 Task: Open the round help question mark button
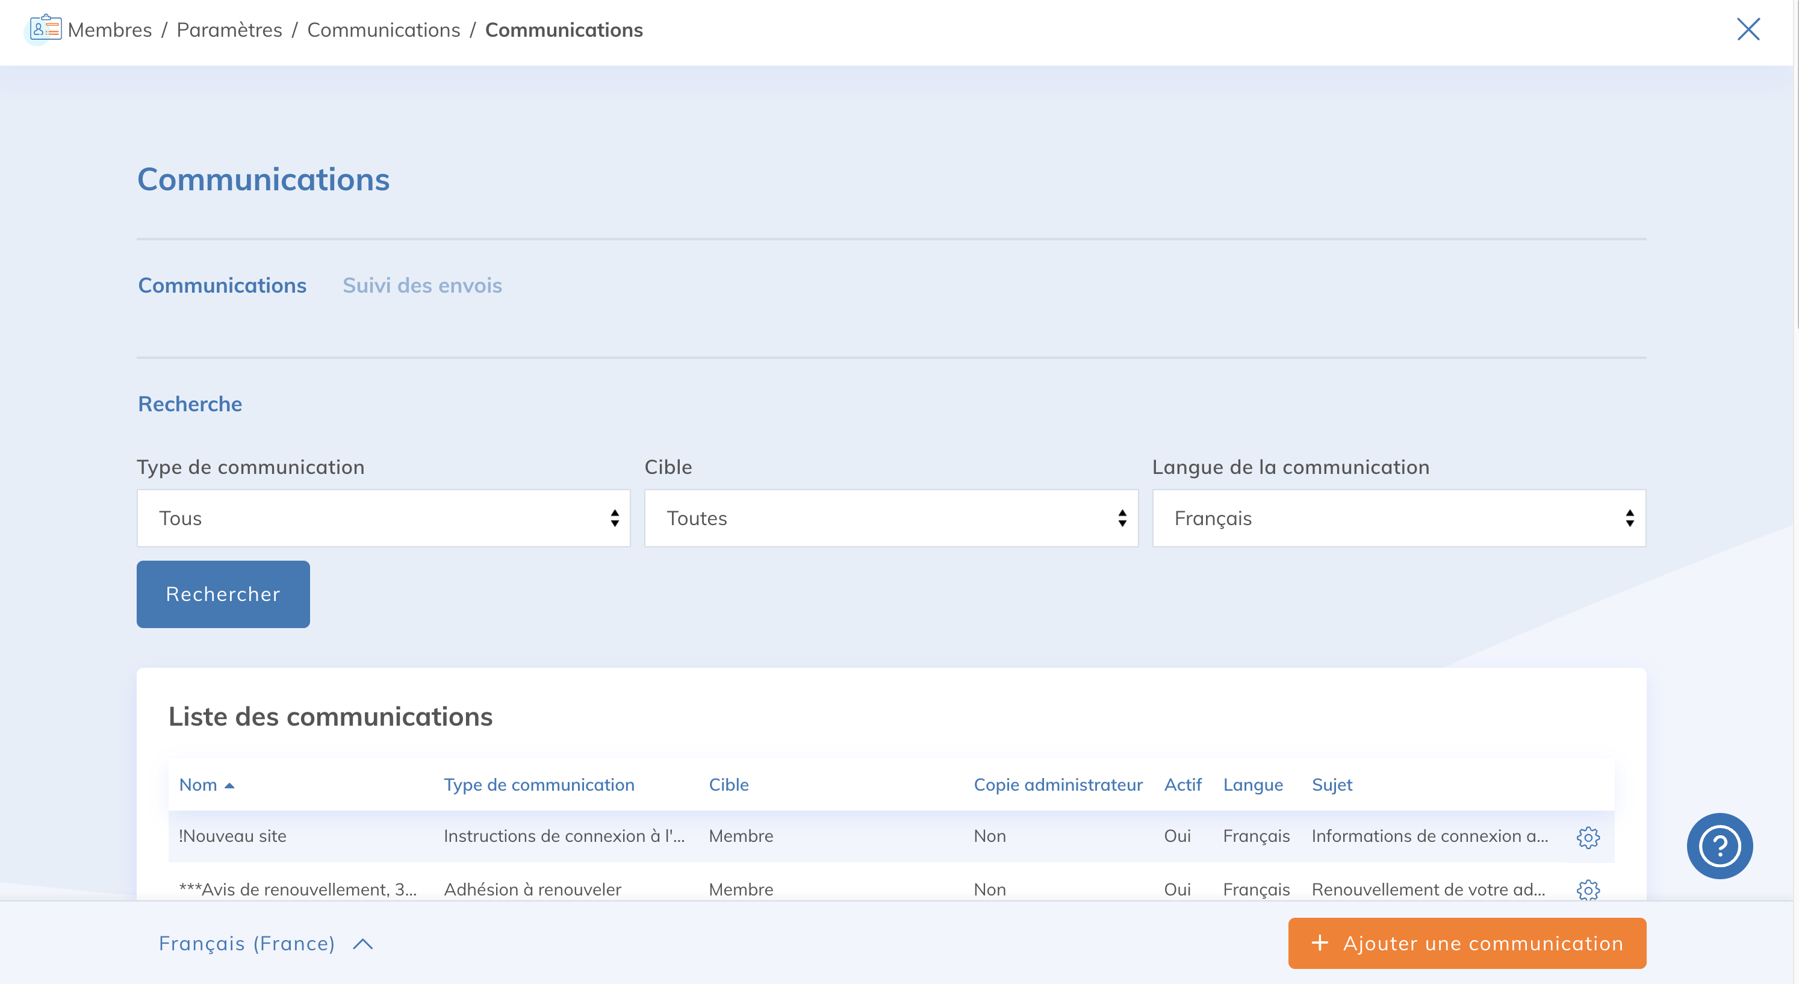click(x=1719, y=845)
